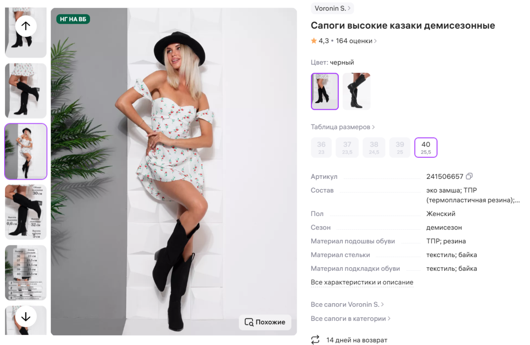Image resolution: width=530 pixels, height=345 pixels.
Task: Expand Таблица размеров
Action: click(x=342, y=127)
